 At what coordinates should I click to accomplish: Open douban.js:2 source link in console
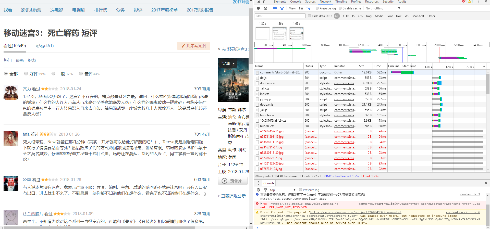click(x=470, y=194)
